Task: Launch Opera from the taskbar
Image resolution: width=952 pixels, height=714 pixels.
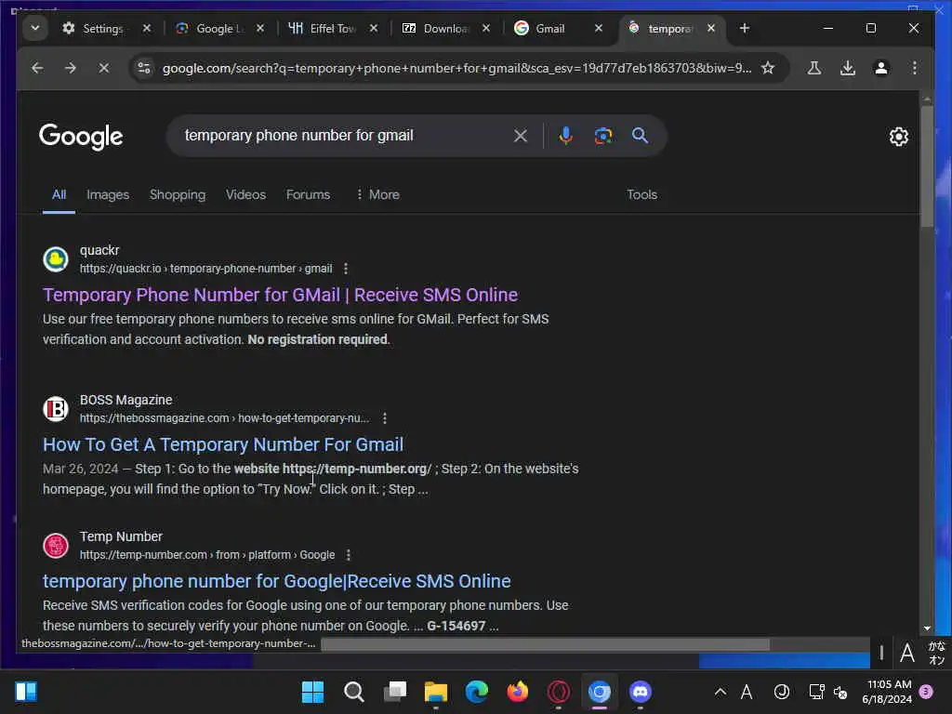Action: [x=559, y=692]
